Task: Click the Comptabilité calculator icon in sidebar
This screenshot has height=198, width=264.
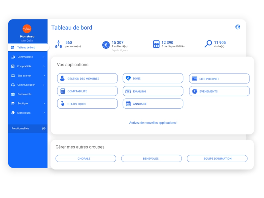Action: [13, 66]
